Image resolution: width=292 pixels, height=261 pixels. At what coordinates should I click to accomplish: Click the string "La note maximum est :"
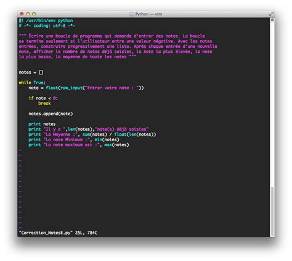coord(71,145)
